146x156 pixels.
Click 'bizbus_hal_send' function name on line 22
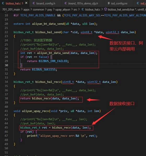[48, 32]
